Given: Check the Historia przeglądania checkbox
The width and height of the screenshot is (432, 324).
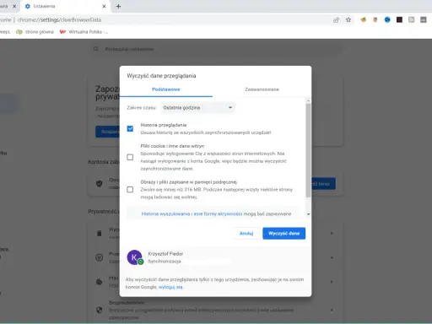Looking at the screenshot, I should click(x=130, y=129).
